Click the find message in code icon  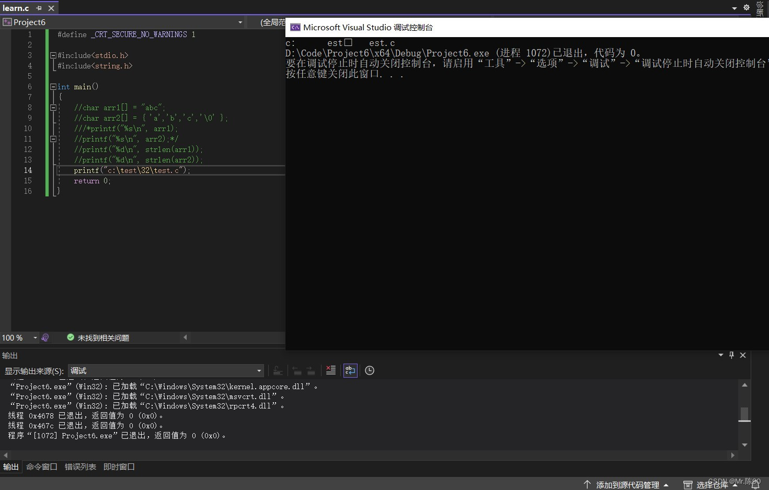pos(278,370)
